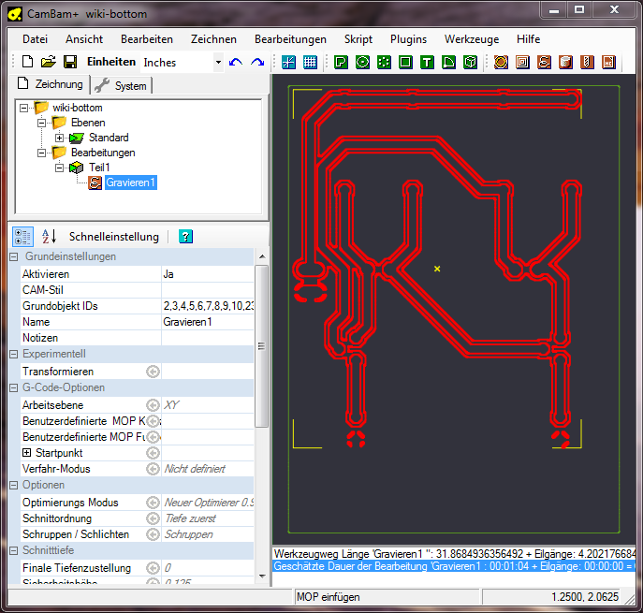Toggle the grid display icon
Screen dimensions: 643x613
pyautogui.click(x=310, y=63)
